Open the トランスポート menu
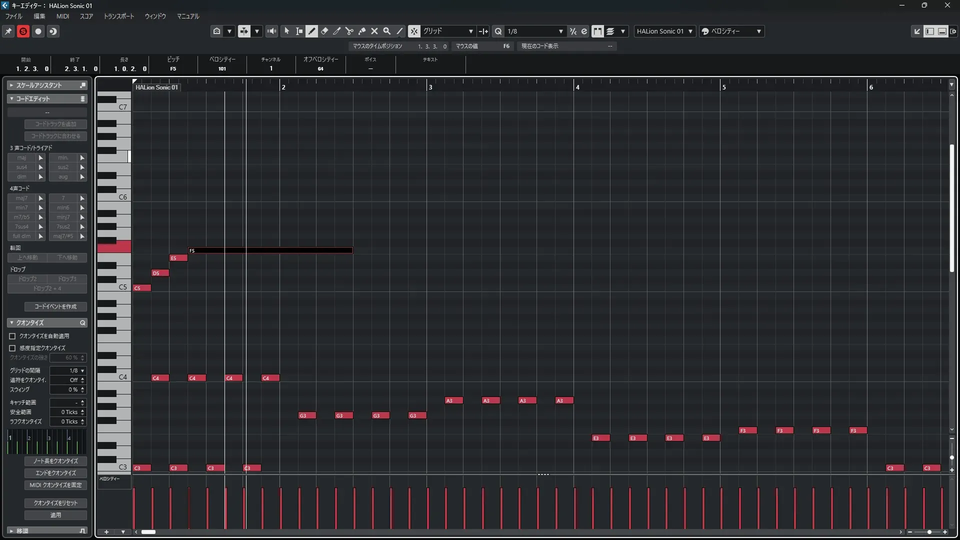Image resolution: width=960 pixels, height=540 pixels. pyautogui.click(x=118, y=16)
